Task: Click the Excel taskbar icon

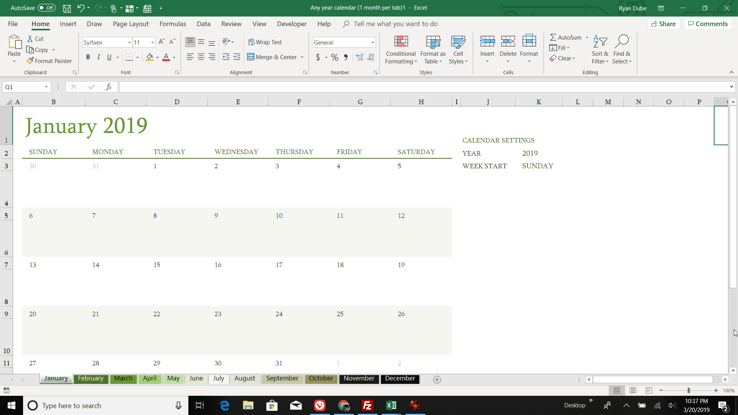Action: point(392,405)
